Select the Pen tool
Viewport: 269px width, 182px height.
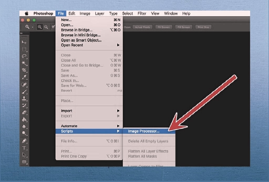click(x=24, y=141)
